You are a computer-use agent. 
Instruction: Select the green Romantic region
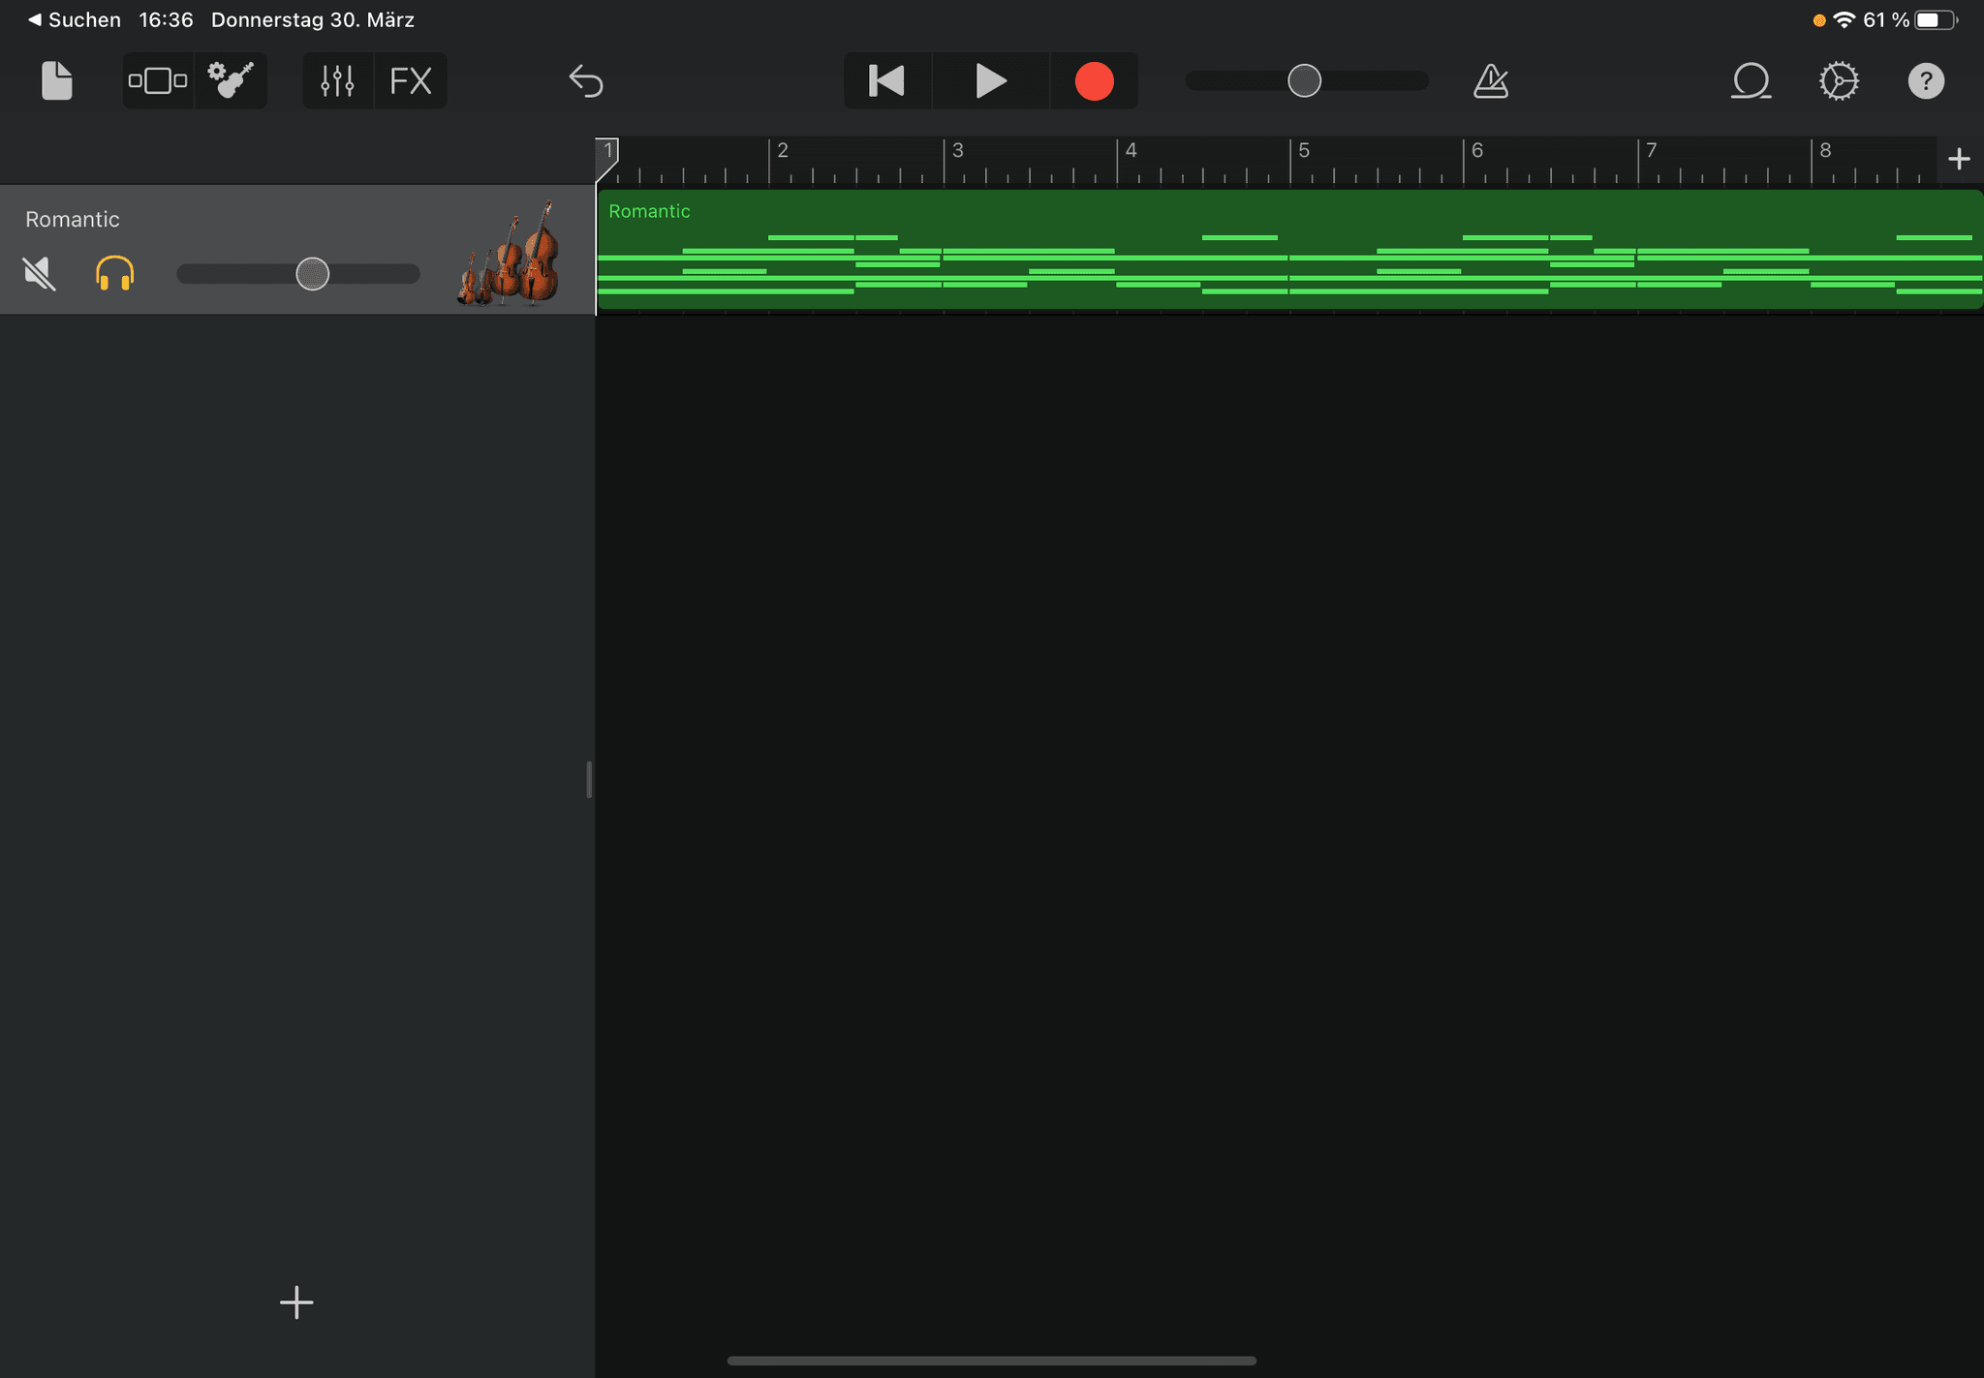1288,250
